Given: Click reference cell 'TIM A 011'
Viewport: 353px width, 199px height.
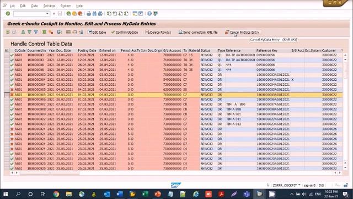Looking at the screenshot, I should [233, 119].
